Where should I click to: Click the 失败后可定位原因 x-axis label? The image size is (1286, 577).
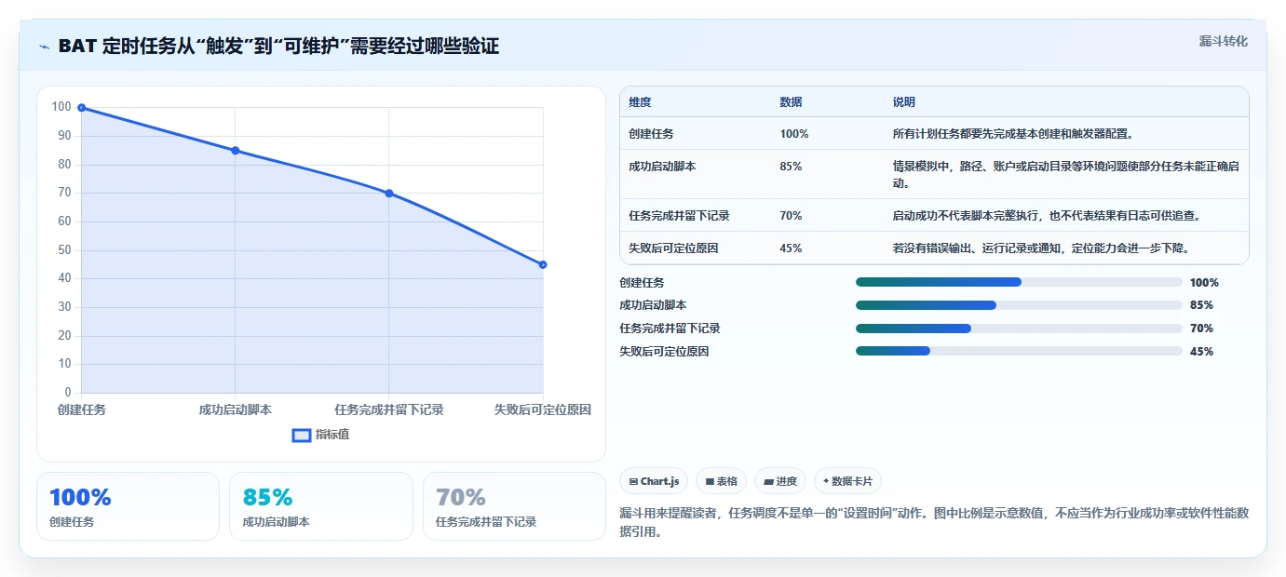point(543,409)
